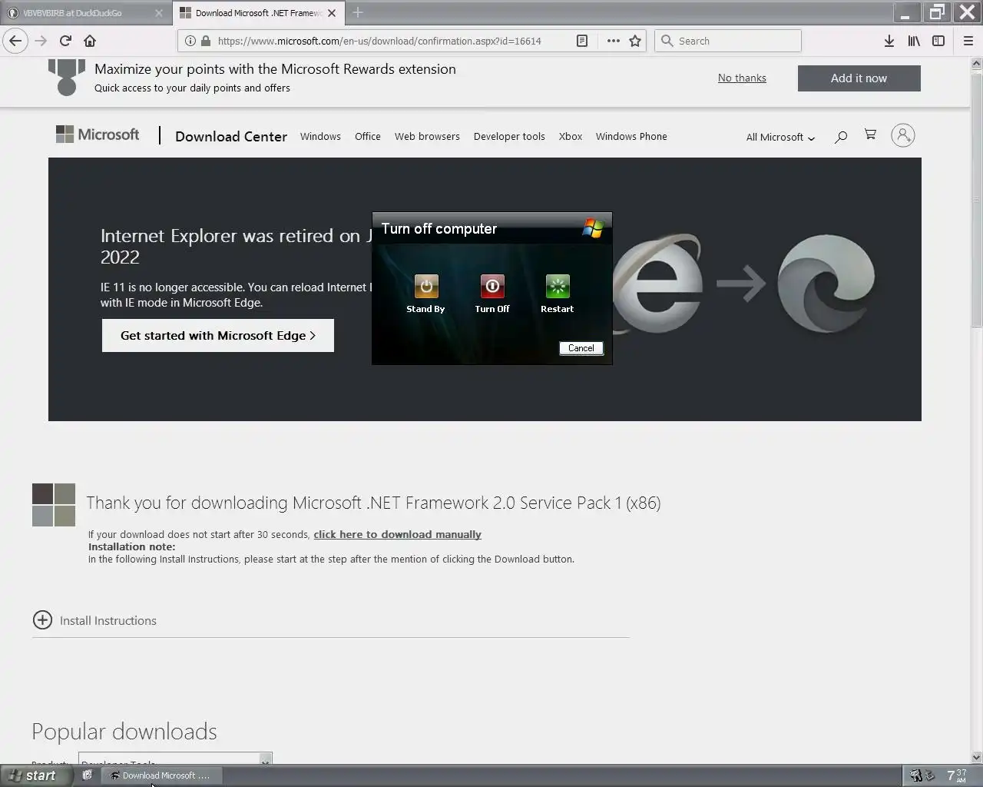983x787 pixels.
Task: Click the download manually link
Action: (397, 534)
